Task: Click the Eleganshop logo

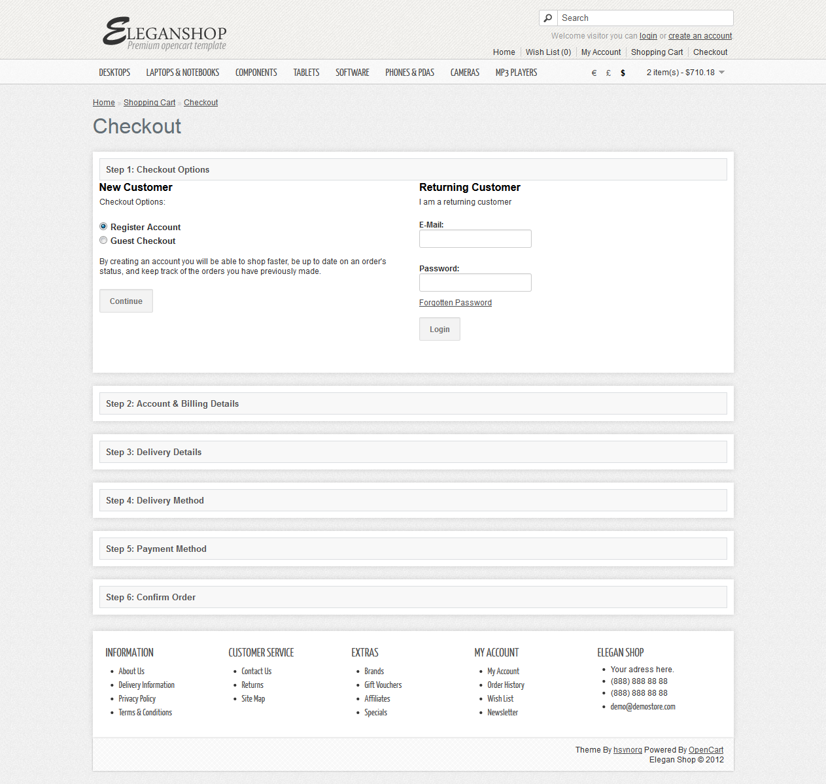Action: 165,34
